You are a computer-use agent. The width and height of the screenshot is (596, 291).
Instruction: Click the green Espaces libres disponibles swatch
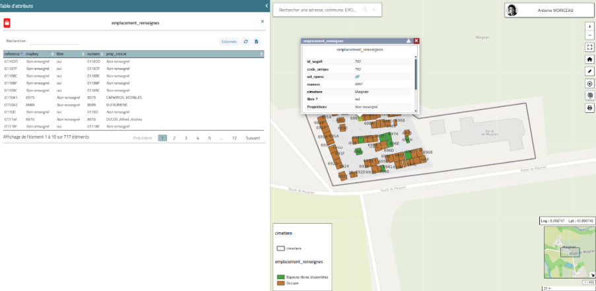click(x=280, y=277)
